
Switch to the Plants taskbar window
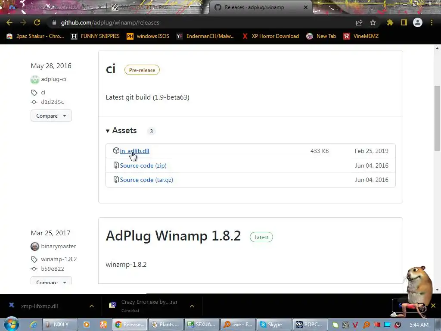coord(166,325)
